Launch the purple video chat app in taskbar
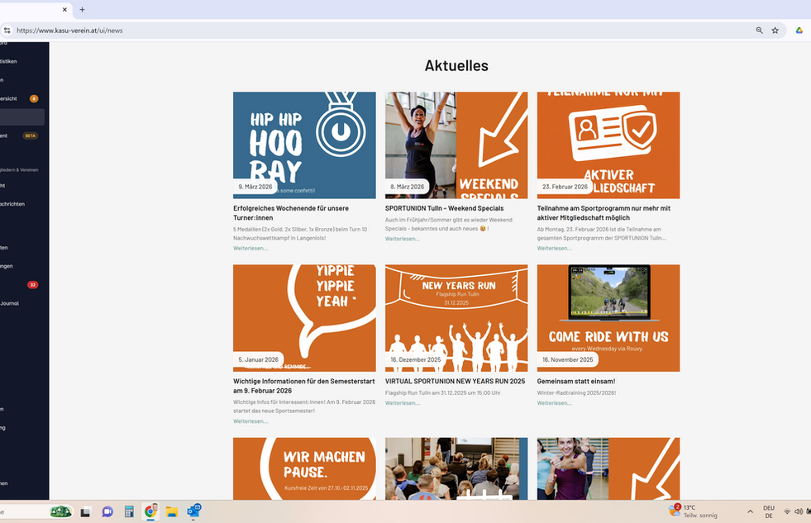This screenshot has height=523, width=811. [x=107, y=511]
